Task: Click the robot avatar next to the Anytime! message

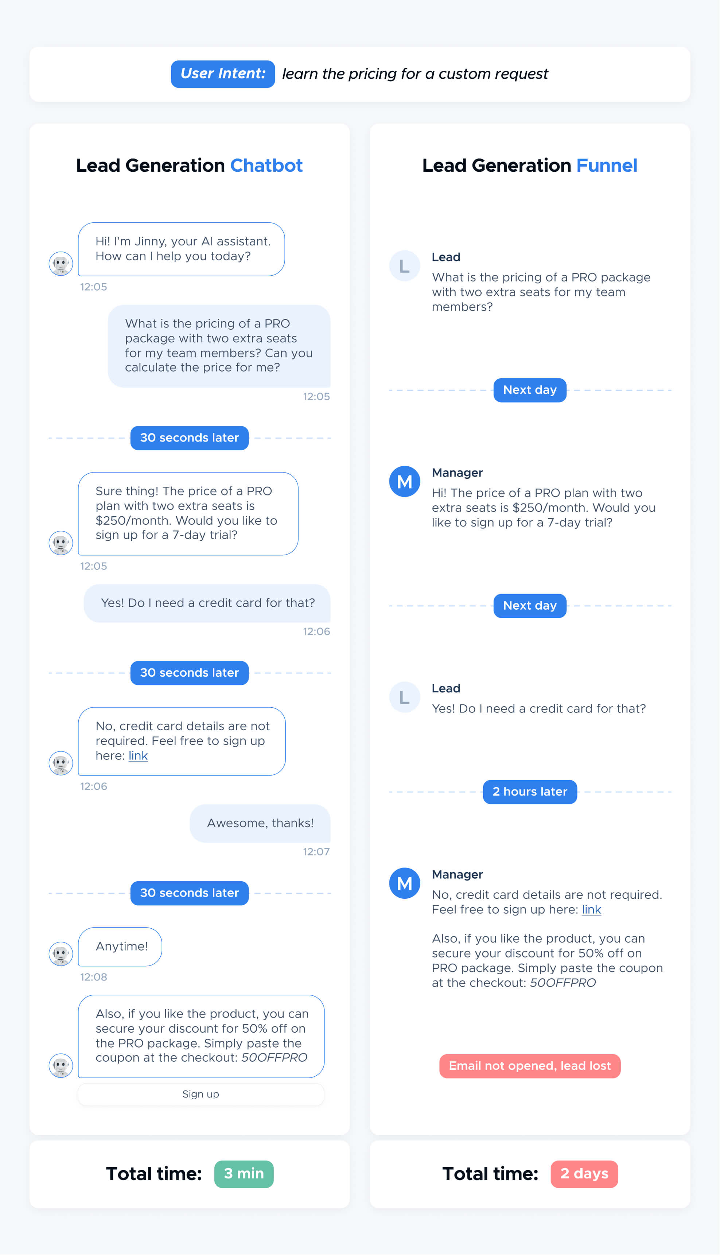Action: 61,954
